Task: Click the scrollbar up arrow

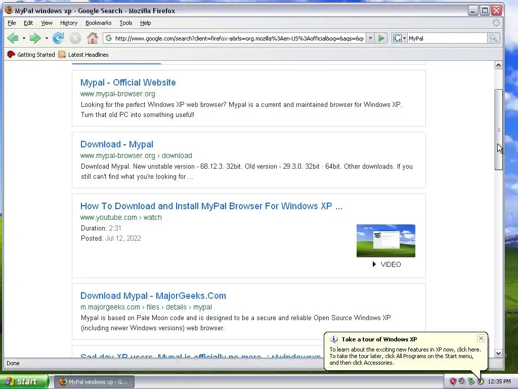Action: click(498, 65)
